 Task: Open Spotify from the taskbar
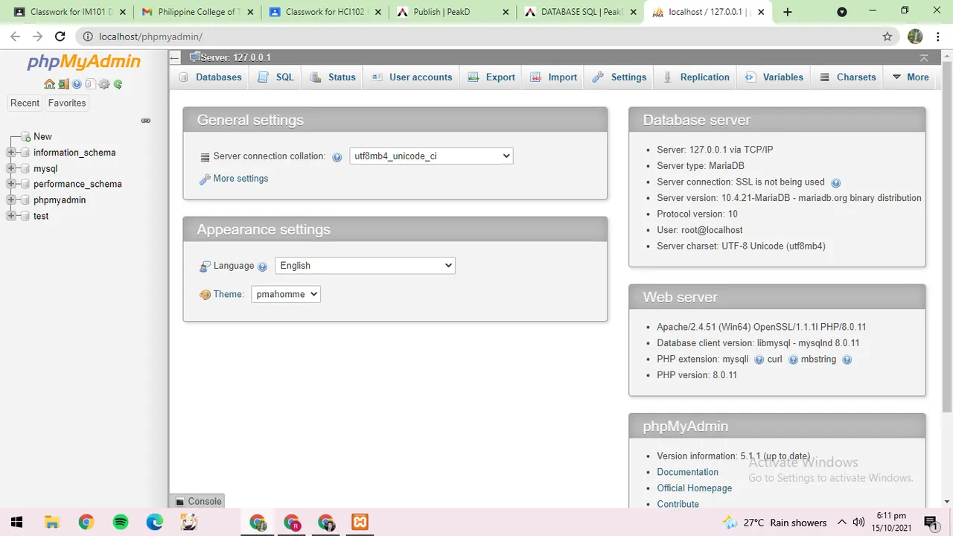(121, 523)
